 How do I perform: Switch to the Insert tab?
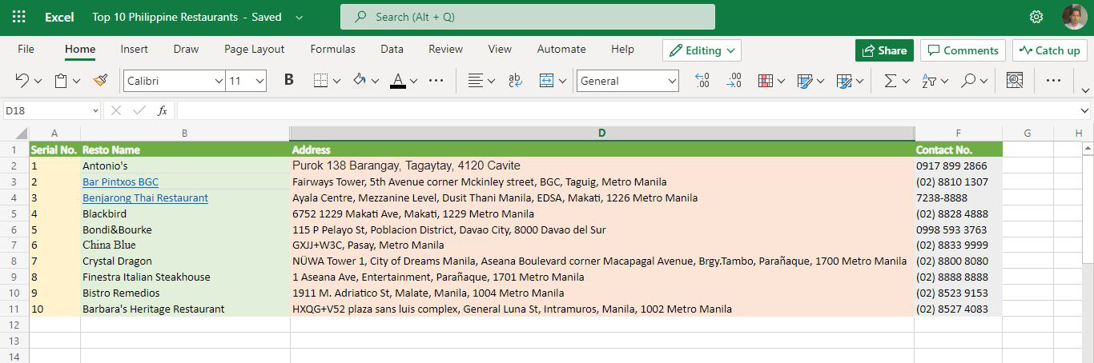click(135, 49)
